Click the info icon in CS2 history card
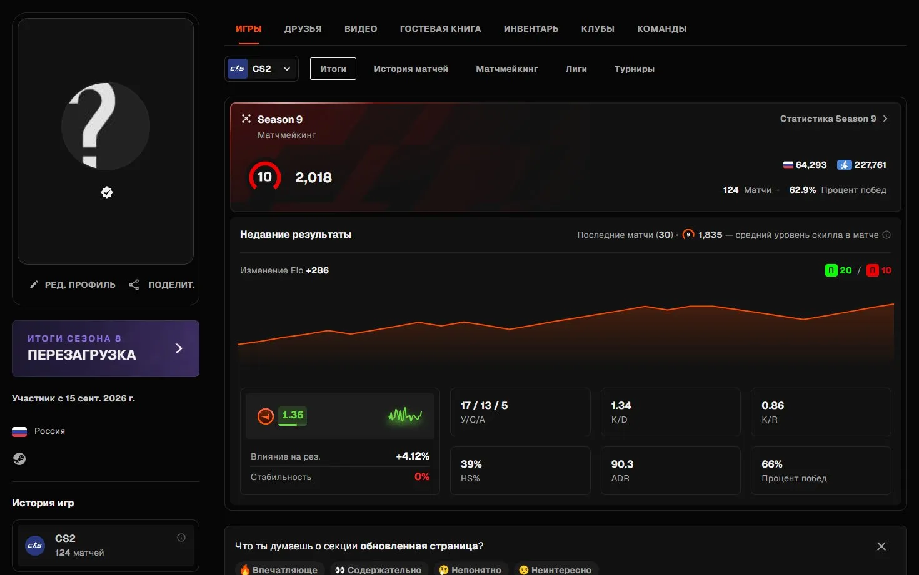 pyautogui.click(x=181, y=538)
